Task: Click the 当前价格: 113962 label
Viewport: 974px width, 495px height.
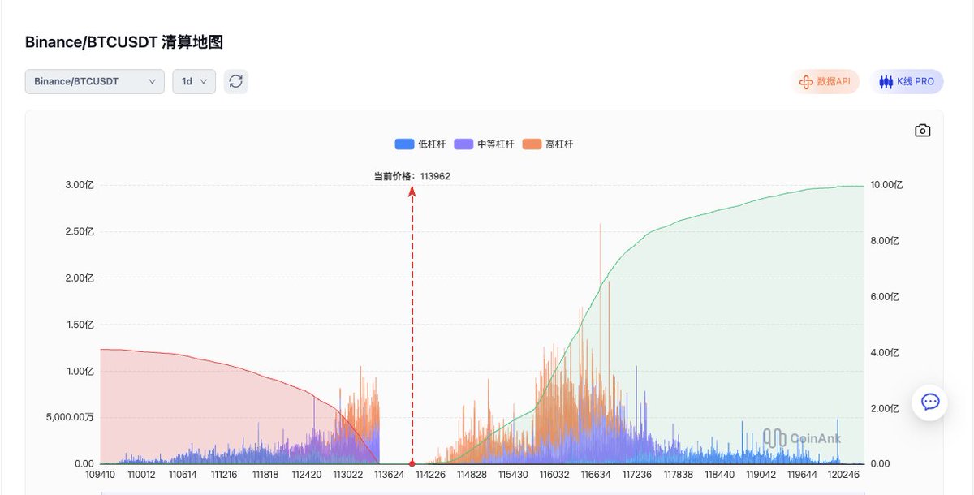Action: (x=412, y=175)
